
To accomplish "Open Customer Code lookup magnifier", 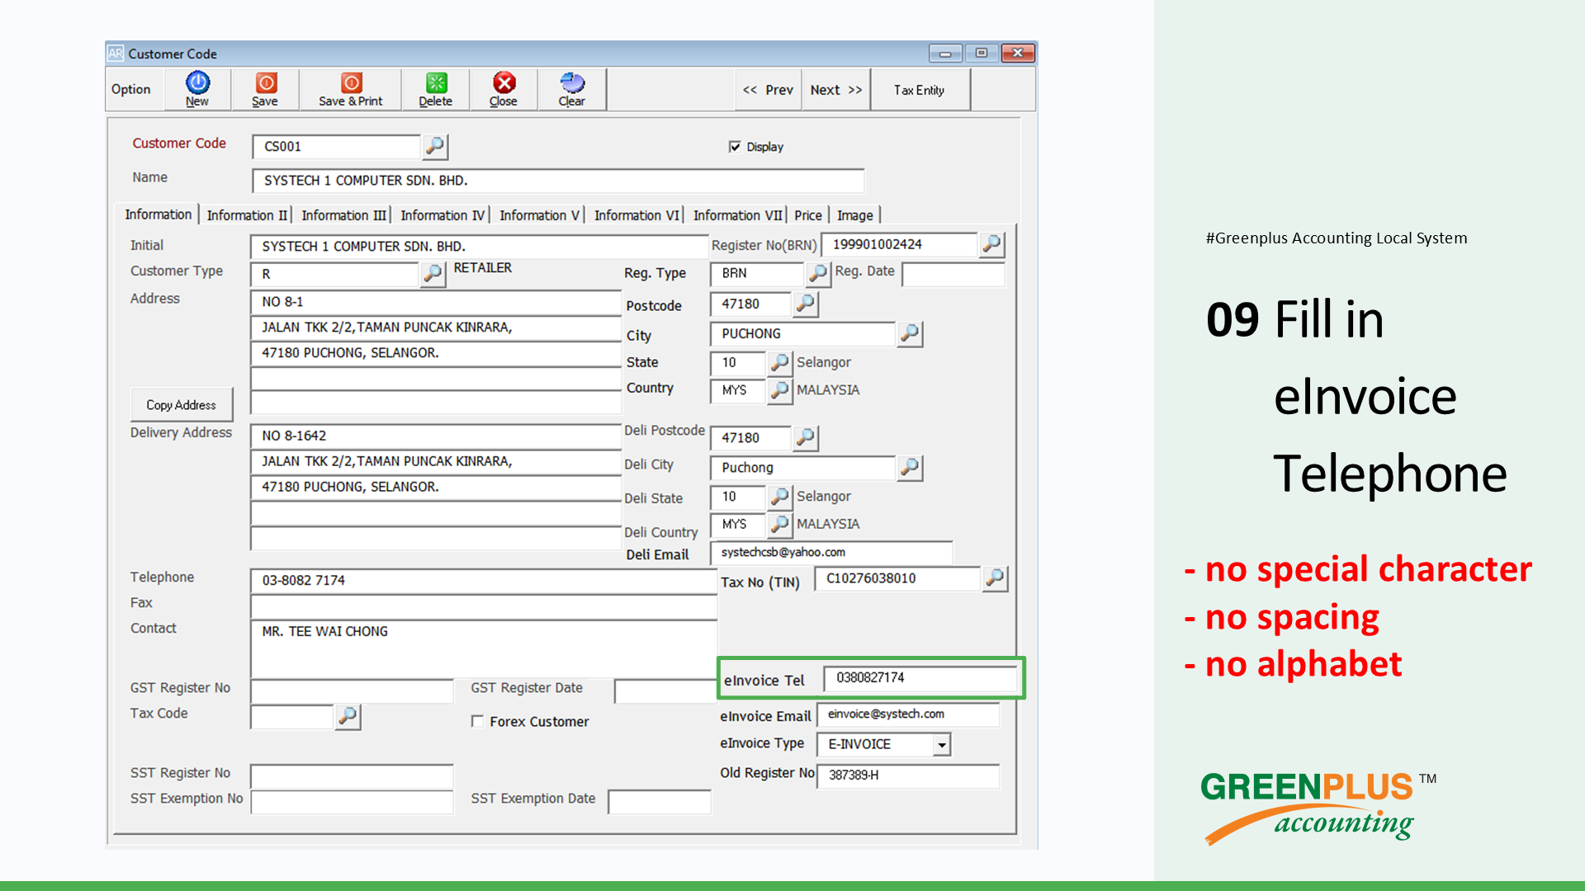I will tap(435, 147).
